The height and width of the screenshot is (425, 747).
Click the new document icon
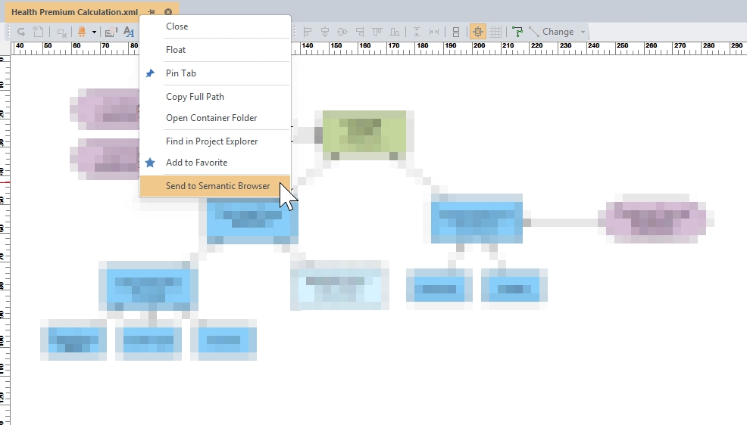38,32
